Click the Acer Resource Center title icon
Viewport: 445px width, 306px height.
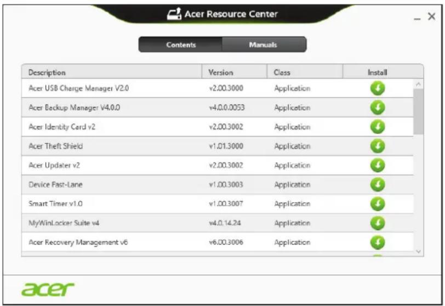click(174, 14)
